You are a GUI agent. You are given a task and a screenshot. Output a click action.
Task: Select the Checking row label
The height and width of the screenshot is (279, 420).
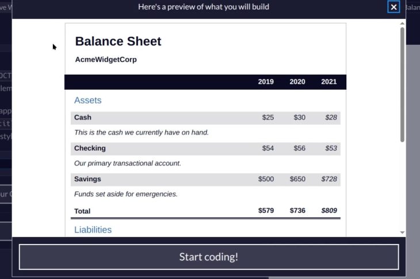click(x=90, y=148)
